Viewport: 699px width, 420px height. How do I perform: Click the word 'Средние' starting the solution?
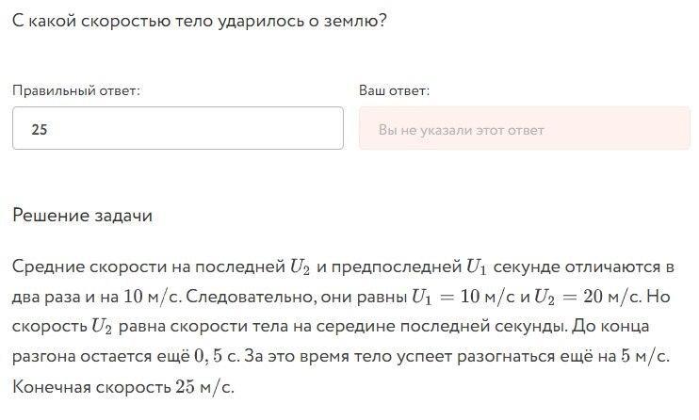point(49,267)
